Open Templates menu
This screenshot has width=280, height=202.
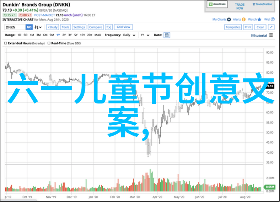pyautogui.click(x=233, y=27)
